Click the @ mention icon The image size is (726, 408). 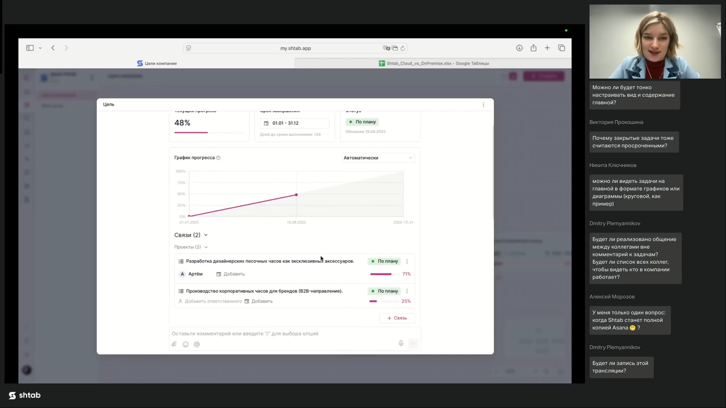click(197, 344)
